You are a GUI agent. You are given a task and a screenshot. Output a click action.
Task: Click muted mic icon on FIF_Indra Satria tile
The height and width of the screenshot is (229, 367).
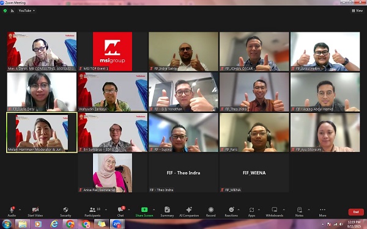(152, 68)
